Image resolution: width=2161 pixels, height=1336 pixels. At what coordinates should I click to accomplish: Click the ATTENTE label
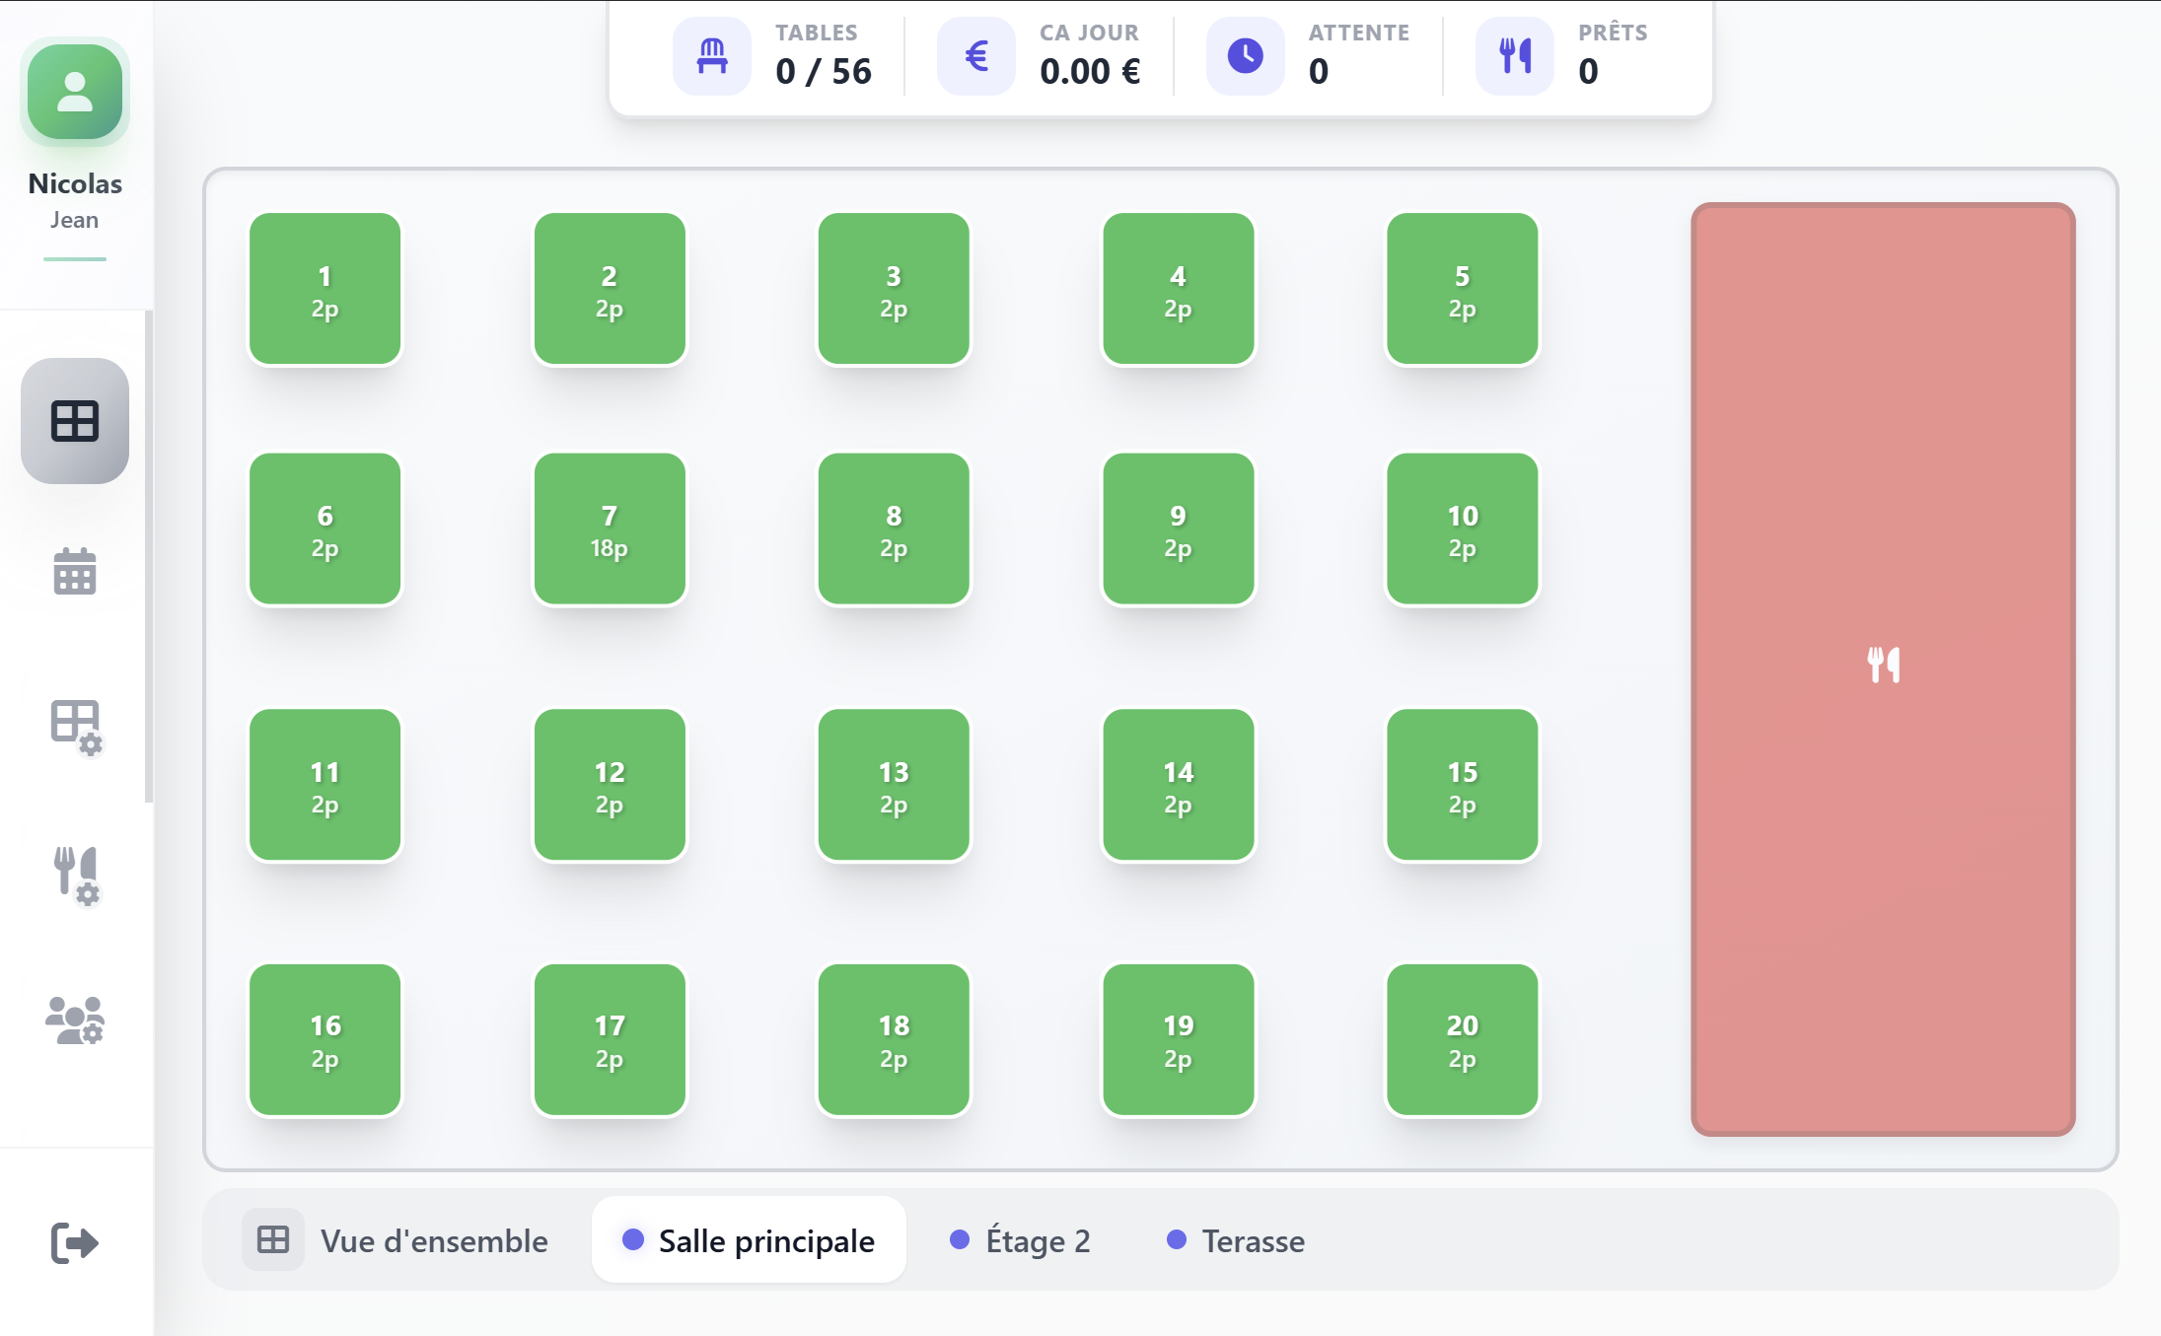(1359, 33)
